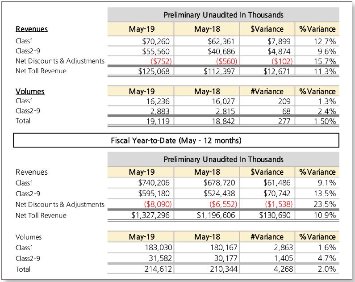
Task: Select the top Preliminary Unaudited In Thousands header
Action: click(x=223, y=15)
